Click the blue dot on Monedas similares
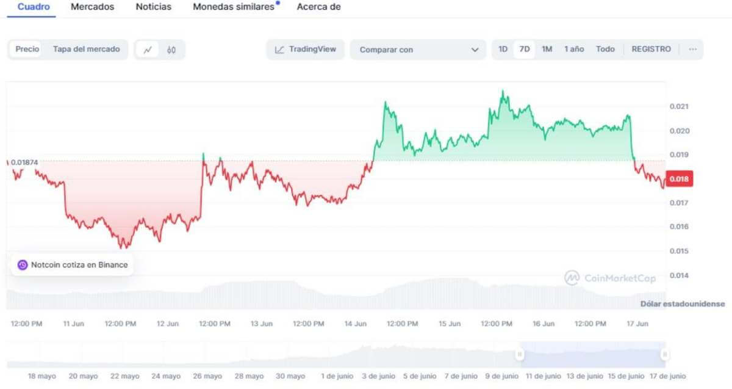Viewport: 732px width, 389px height. 279,2
